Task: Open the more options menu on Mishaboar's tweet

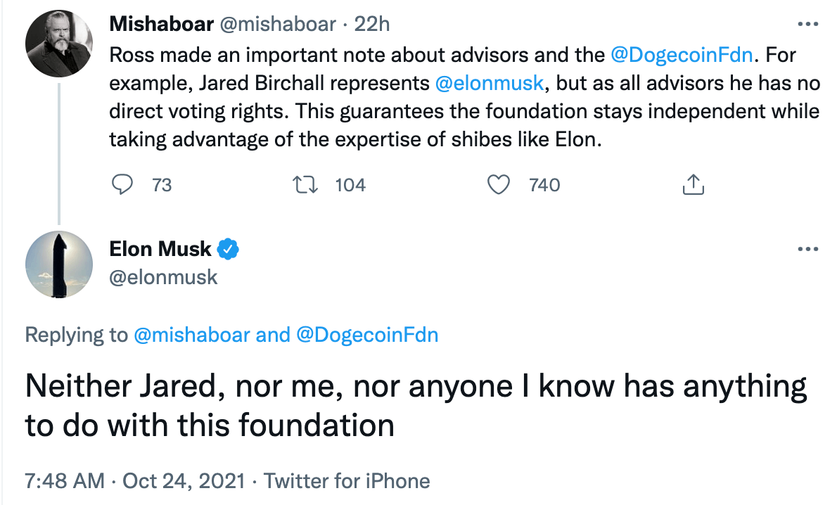Action: coord(807,23)
